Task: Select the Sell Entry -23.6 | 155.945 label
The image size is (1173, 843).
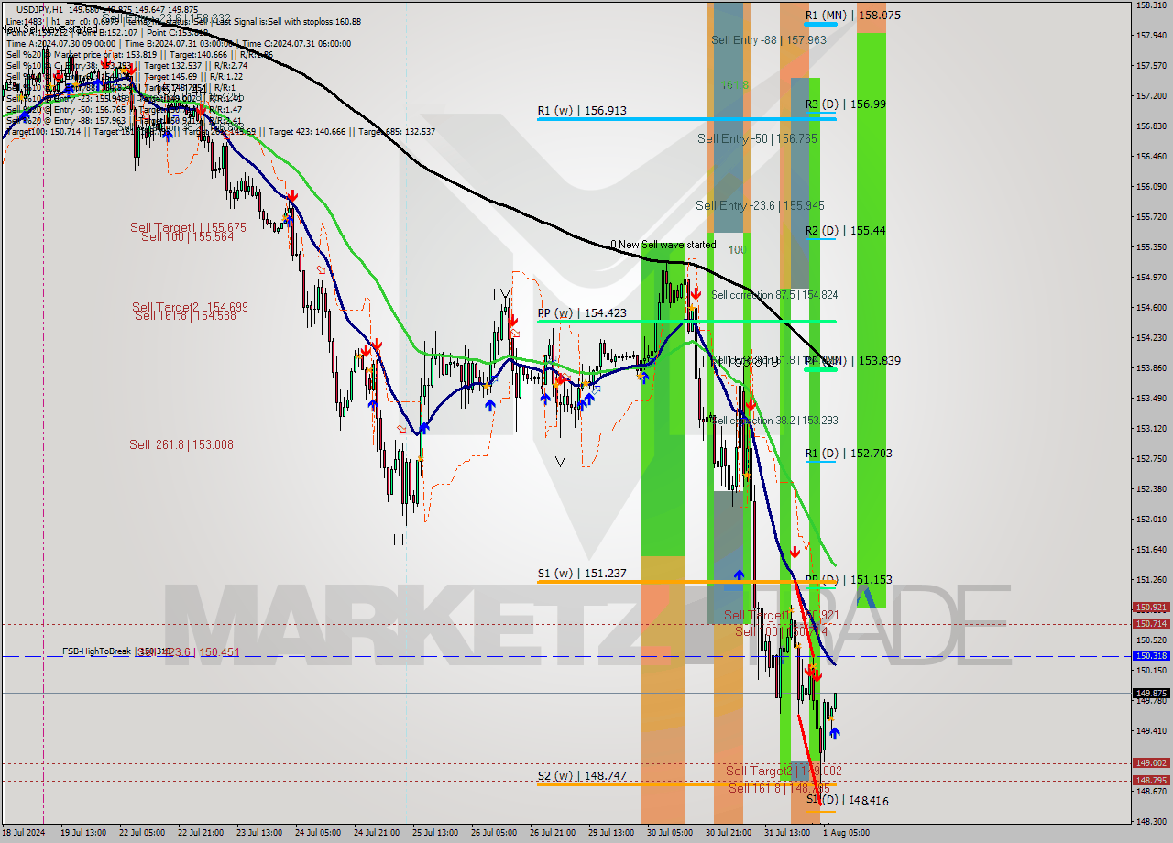Action: click(x=760, y=205)
